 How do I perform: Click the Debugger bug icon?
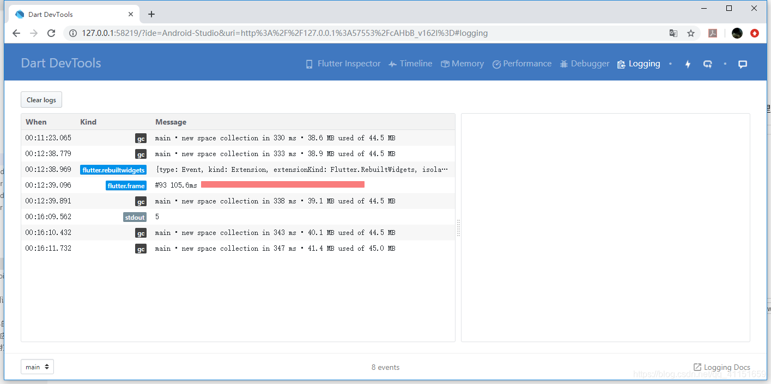coord(564,64)
